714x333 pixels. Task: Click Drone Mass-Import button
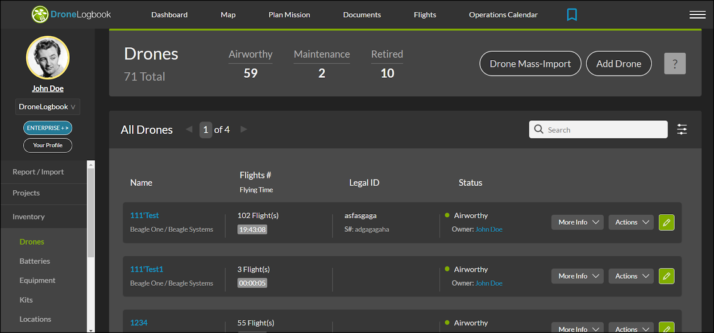point(530,63)
